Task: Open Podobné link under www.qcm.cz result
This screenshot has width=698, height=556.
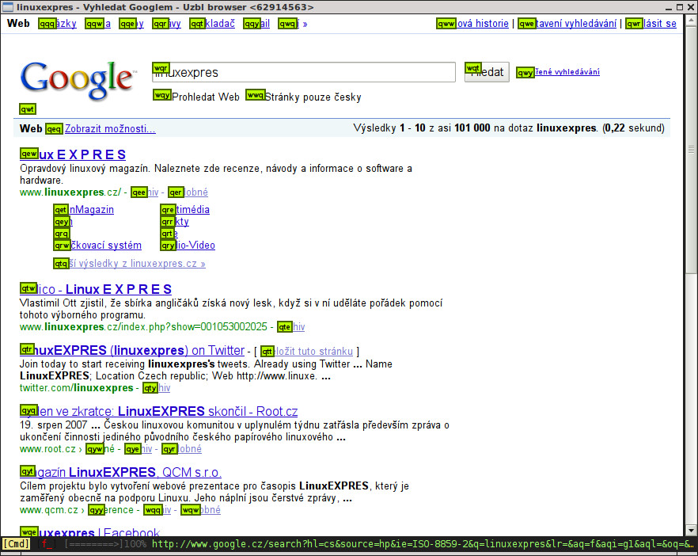Action: point(200,510)
